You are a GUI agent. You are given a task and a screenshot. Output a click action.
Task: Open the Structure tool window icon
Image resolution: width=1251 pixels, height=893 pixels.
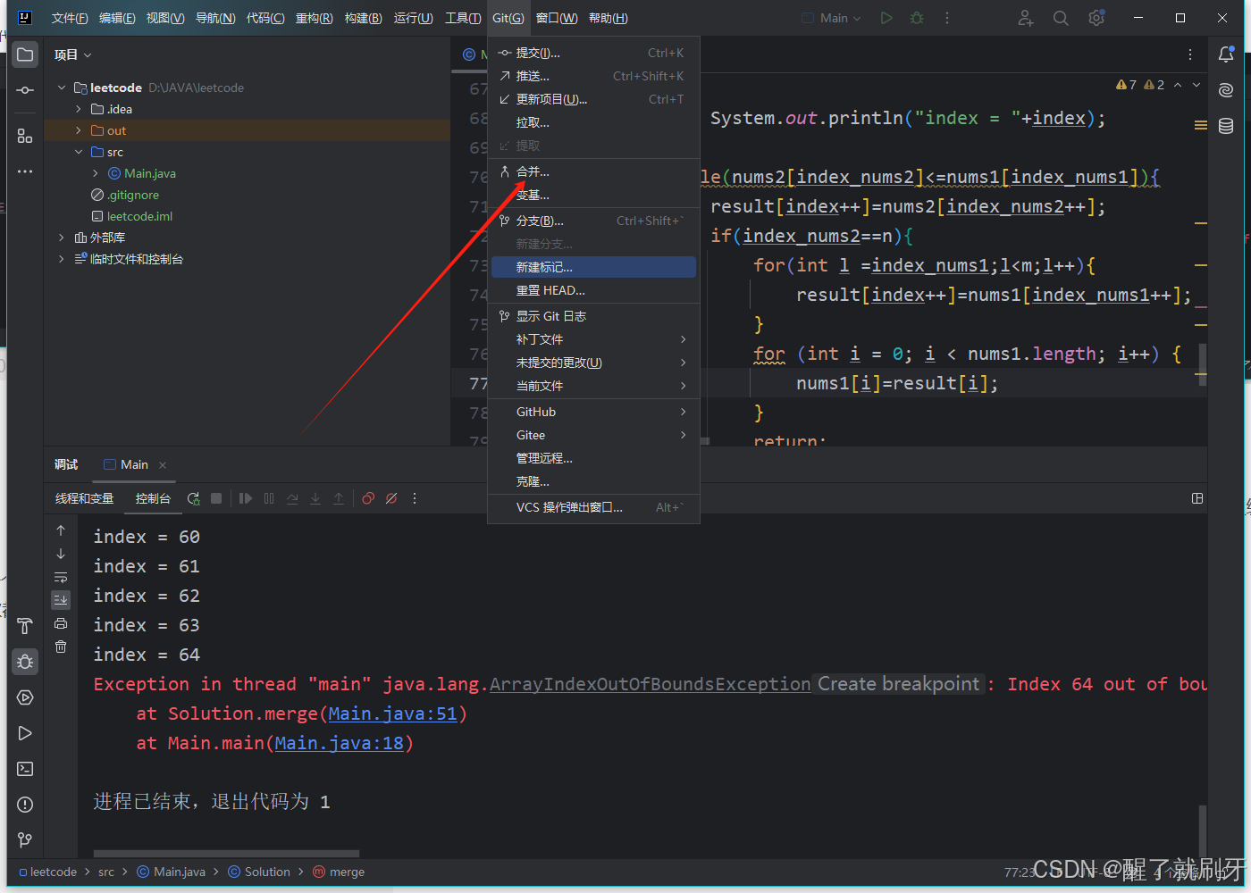click(25, 136)
